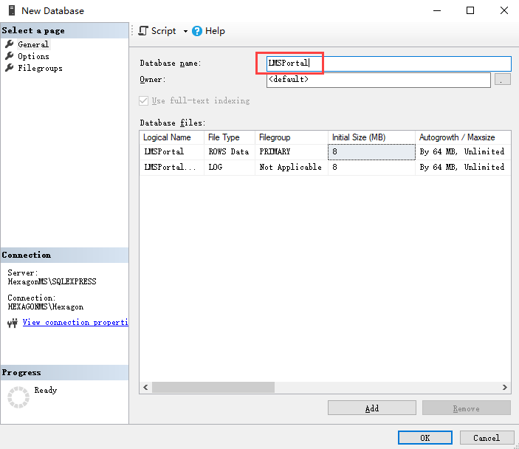Open the Options page
Image resolution: width=519 pixels, height=449 pixels.
(33, 56)
